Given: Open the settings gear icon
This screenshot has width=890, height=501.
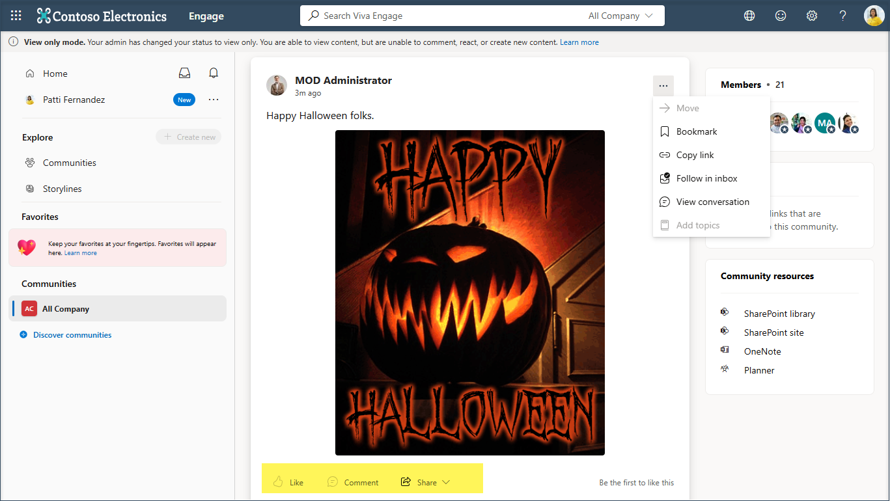Looking at the screenshot, I should click(x=812, y=16).
